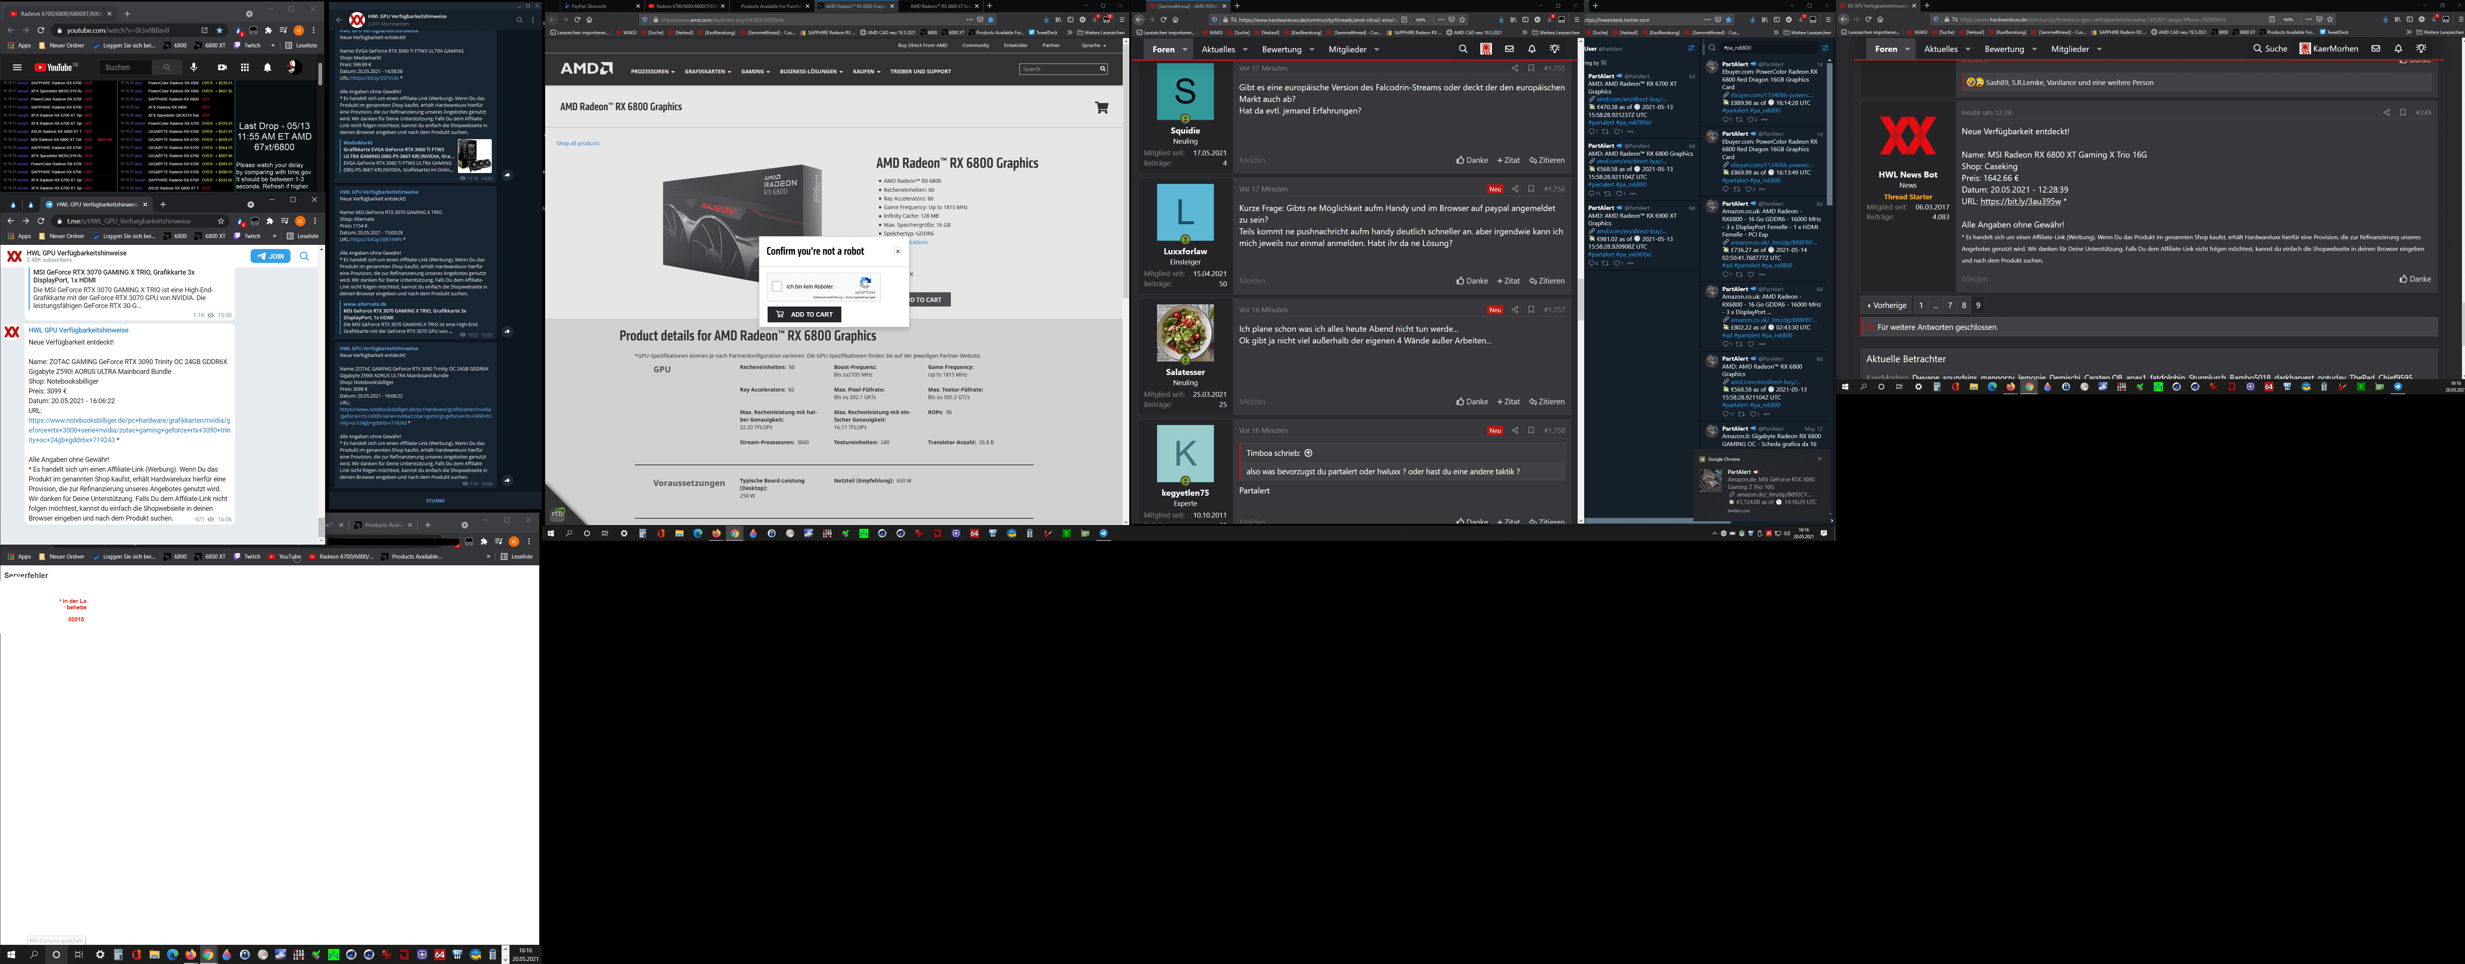Open the inbox envelope in Sammelthread window
Image resolution: width=2465 pixels, height=964 pixels.
1509,49
